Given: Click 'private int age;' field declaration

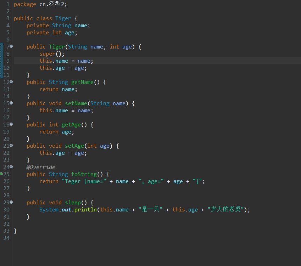Looking at the screenshot, I should tap(52, 33).
